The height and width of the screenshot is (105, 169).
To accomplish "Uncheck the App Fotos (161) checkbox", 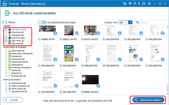I will tap(6, 38).
